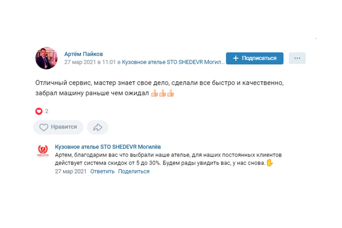Click the raised hand emoji in the reply

270,163
